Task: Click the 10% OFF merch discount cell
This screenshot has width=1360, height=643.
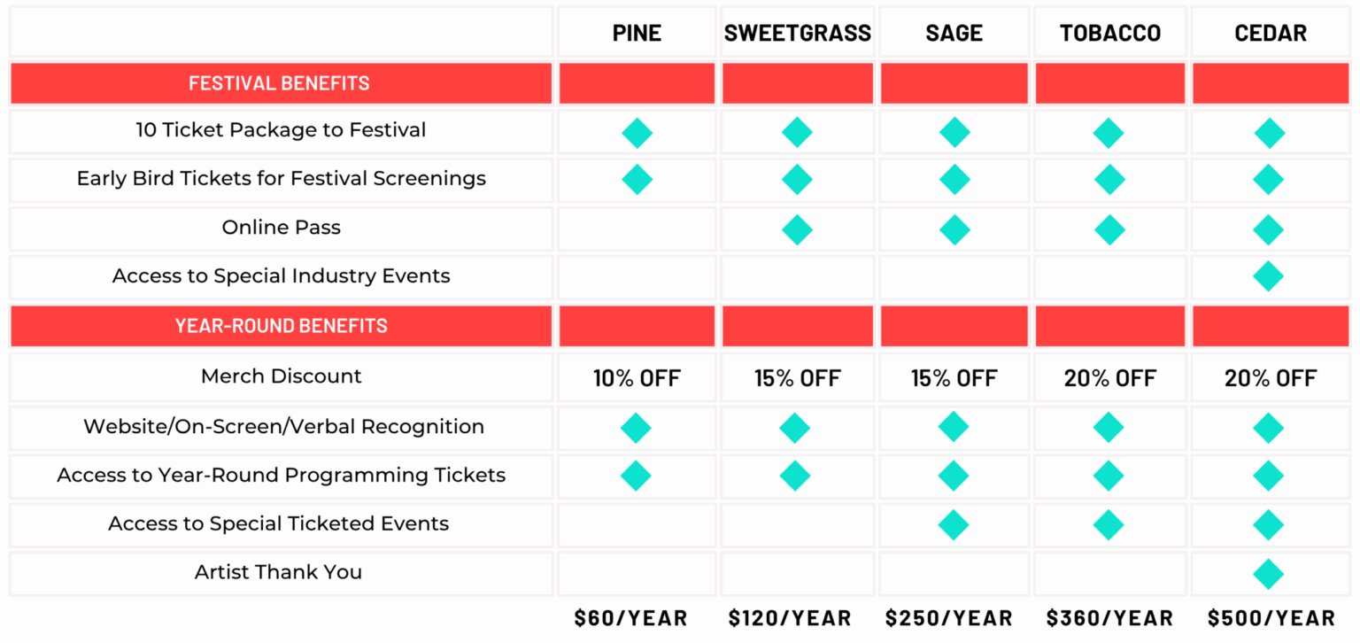Action: [637, 379]
